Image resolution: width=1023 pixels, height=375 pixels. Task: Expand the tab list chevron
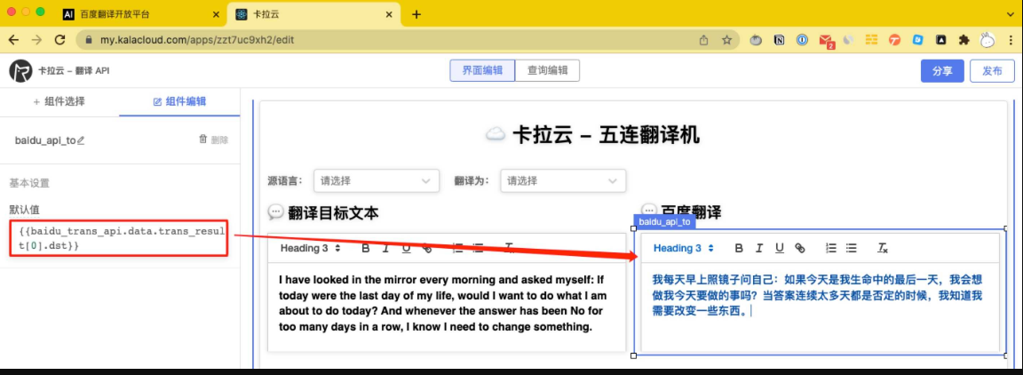pyautogui.click(x=1011, y=15)
